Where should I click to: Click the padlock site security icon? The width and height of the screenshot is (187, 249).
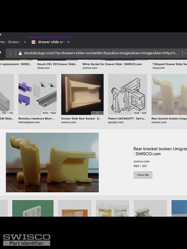pos(20,53)
